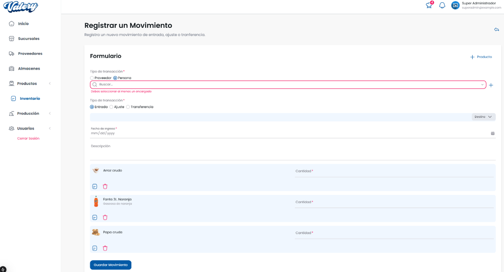Click the Usuarios people icon
Screen dimensions: 504x272
point(12,129)
